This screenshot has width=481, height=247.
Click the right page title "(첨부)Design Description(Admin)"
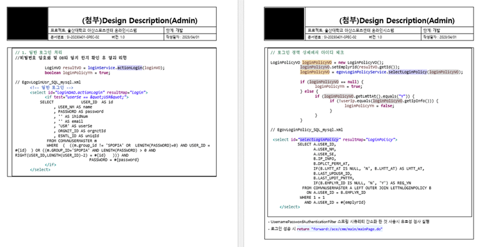(x=397, y=21)
